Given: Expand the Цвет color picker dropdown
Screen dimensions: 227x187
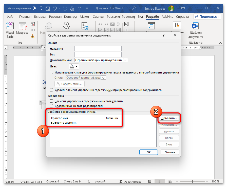Looking at the screenshot, I should pyautogui.click(x=76, y=66).
